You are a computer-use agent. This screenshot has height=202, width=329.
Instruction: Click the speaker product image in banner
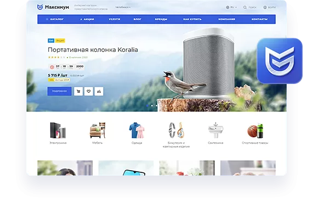209,63
